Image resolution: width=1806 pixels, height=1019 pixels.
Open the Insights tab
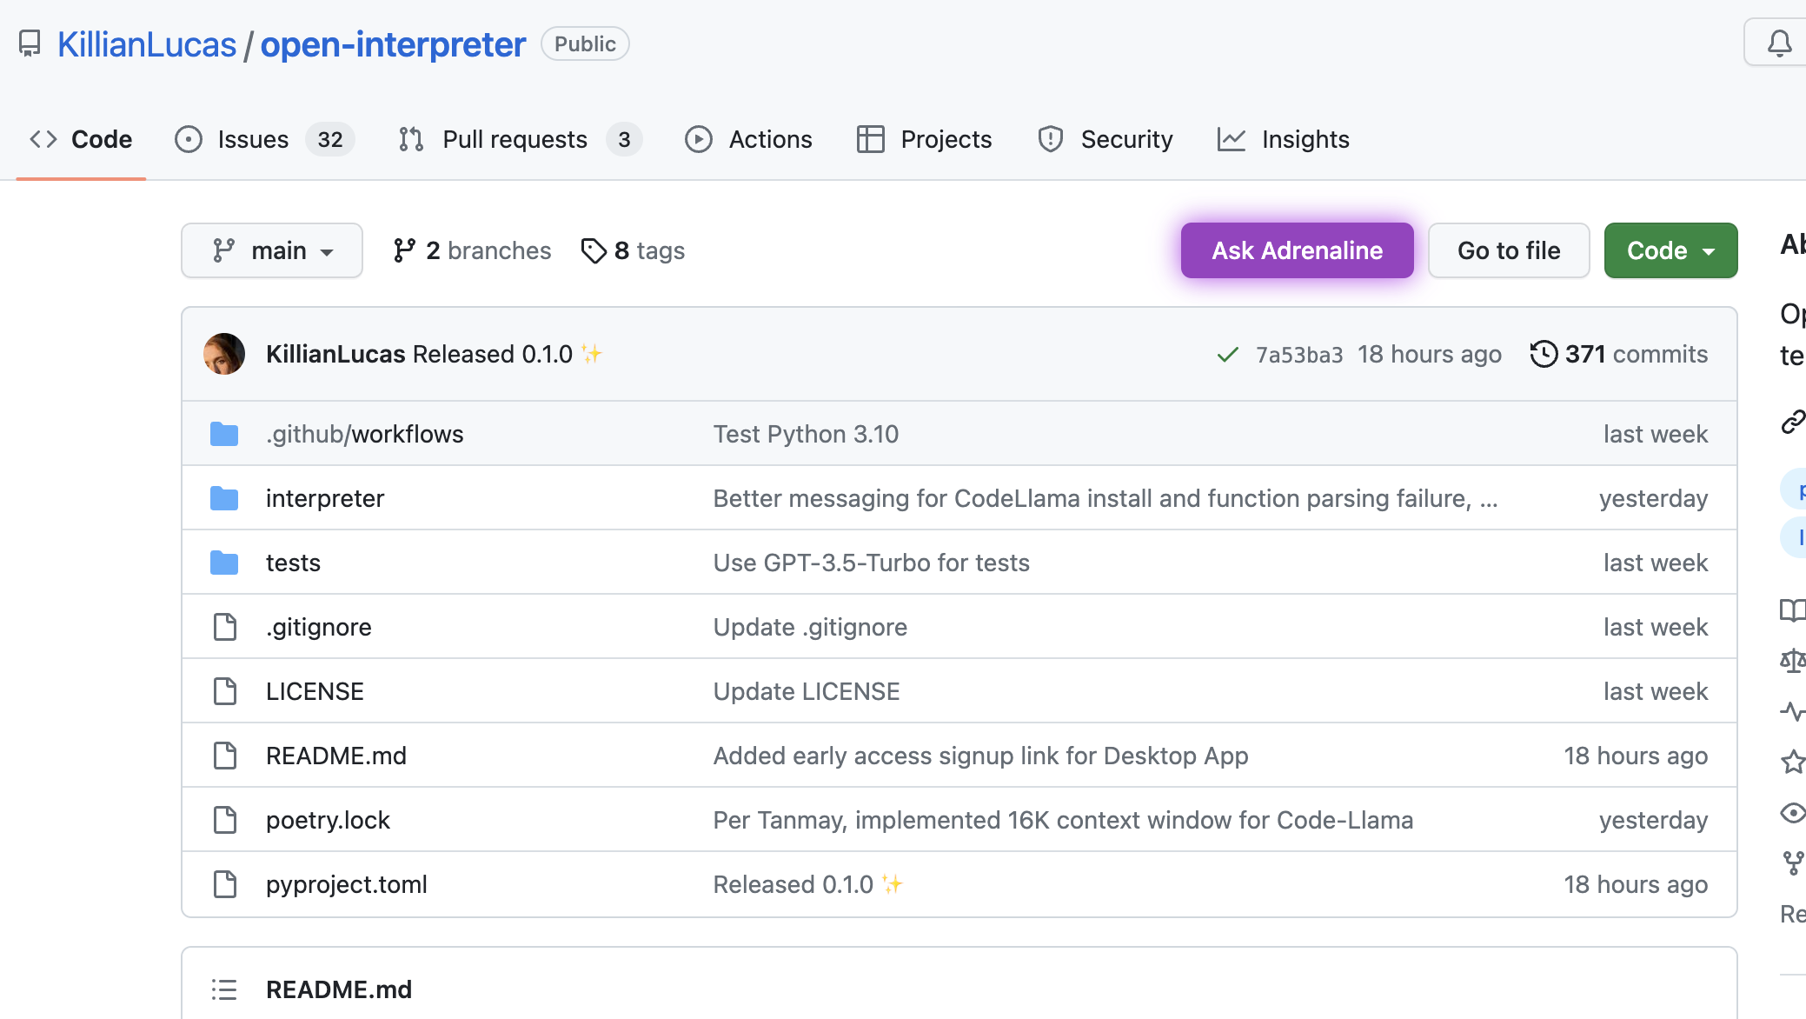[1305, 139]
